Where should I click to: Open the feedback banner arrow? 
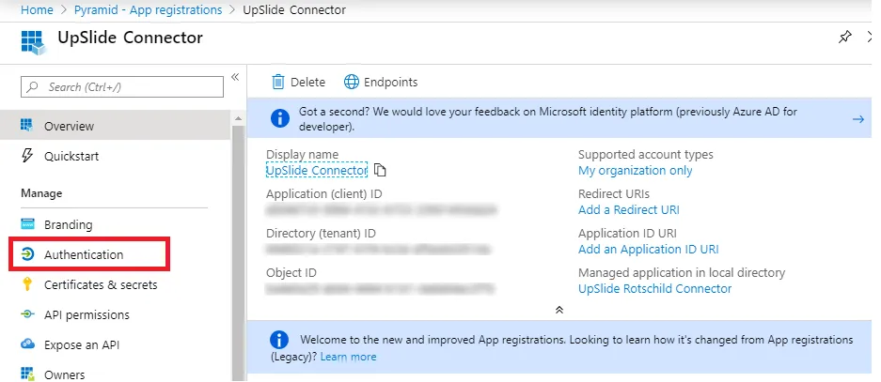pyautogui.click(x=857, y=119)
